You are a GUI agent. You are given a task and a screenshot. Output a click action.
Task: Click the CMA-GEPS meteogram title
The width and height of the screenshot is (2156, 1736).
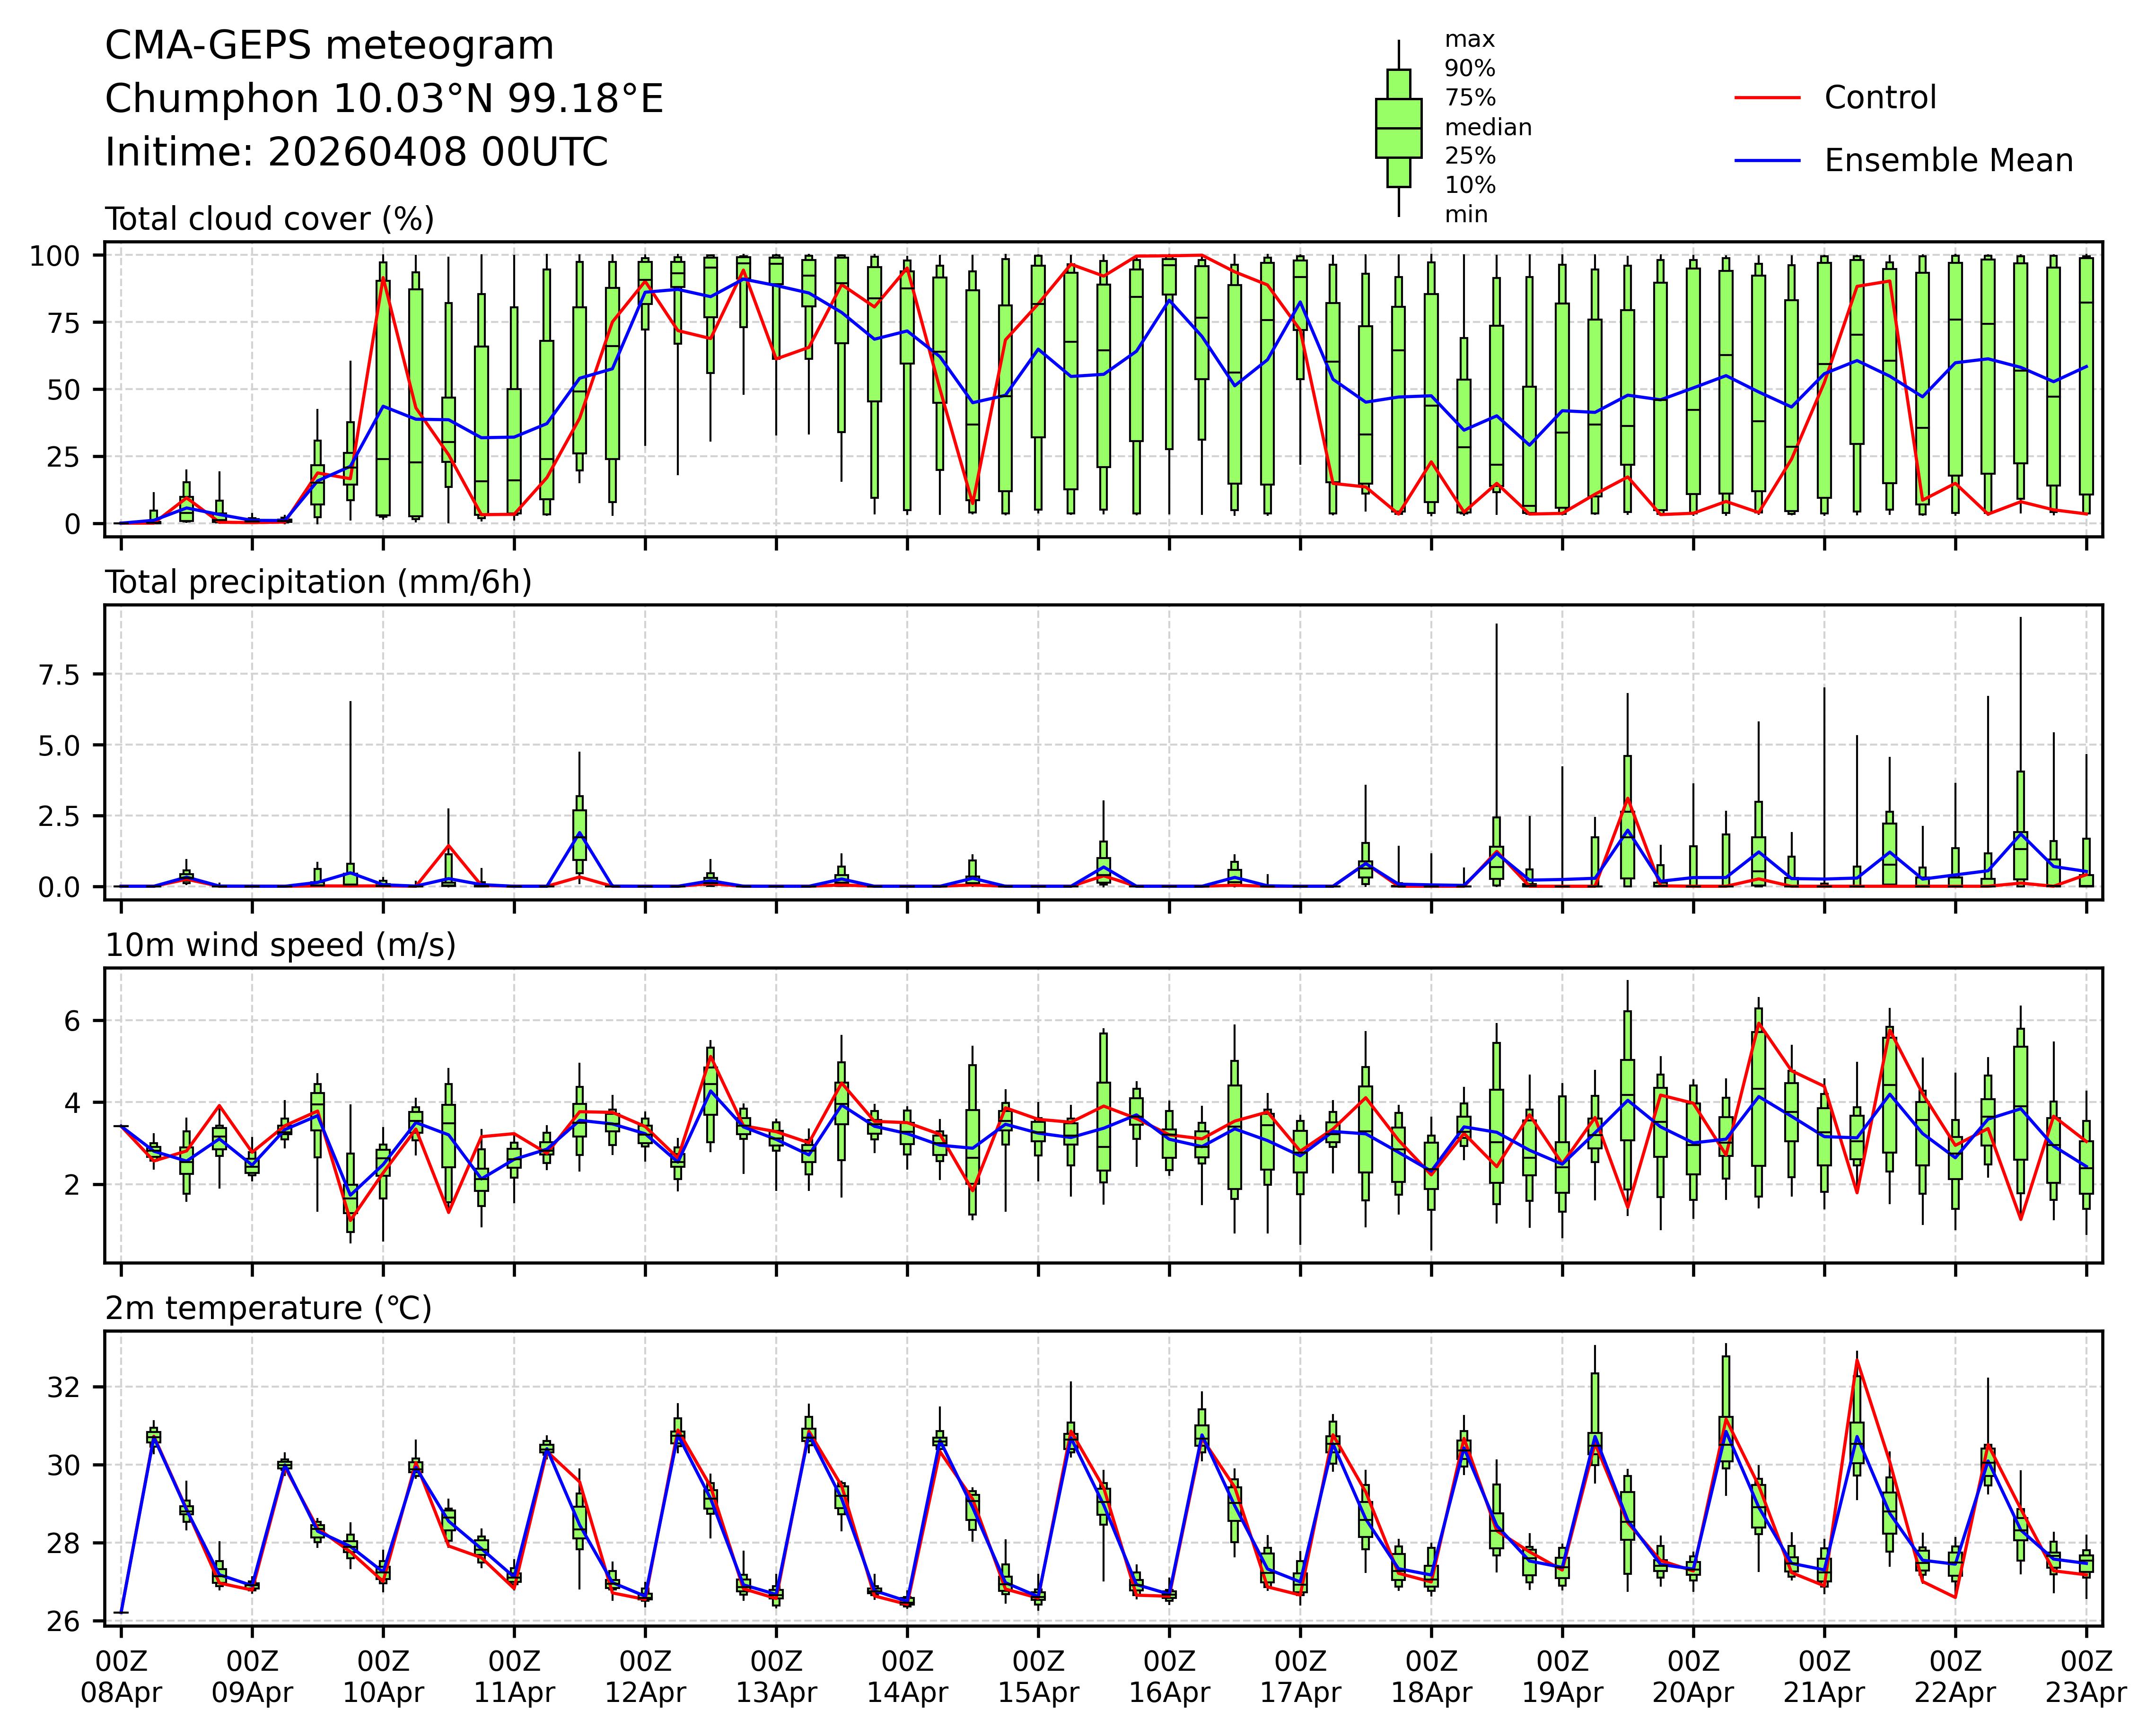coord(329,46)
